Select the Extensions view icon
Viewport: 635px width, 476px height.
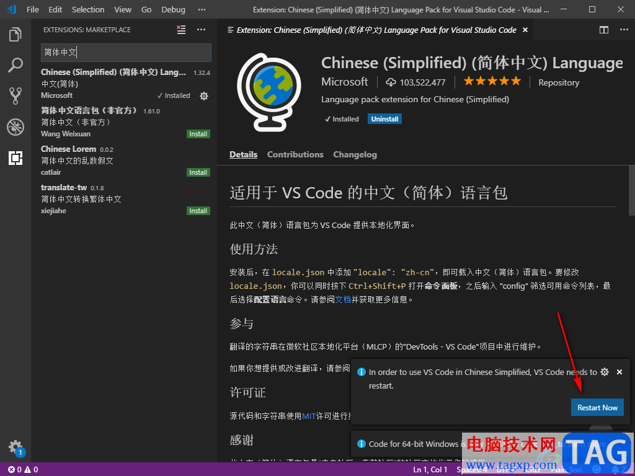pos(16,158)
